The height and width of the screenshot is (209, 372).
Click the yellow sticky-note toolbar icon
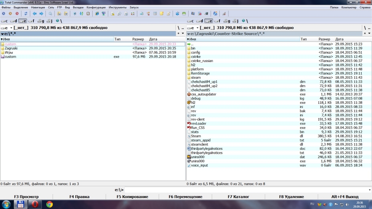tap(162, 13)
